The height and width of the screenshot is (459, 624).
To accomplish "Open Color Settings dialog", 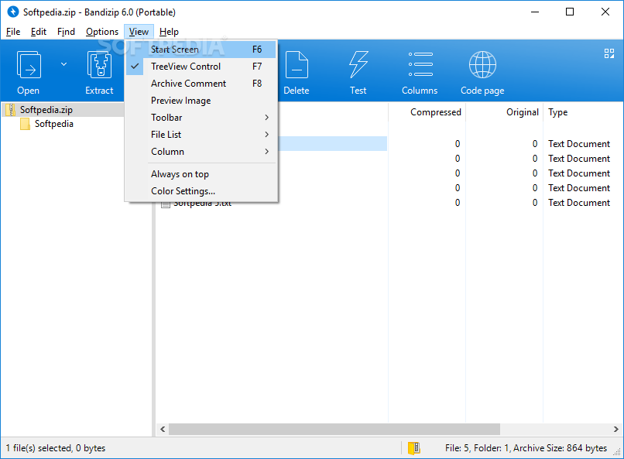I will (201, 191).
